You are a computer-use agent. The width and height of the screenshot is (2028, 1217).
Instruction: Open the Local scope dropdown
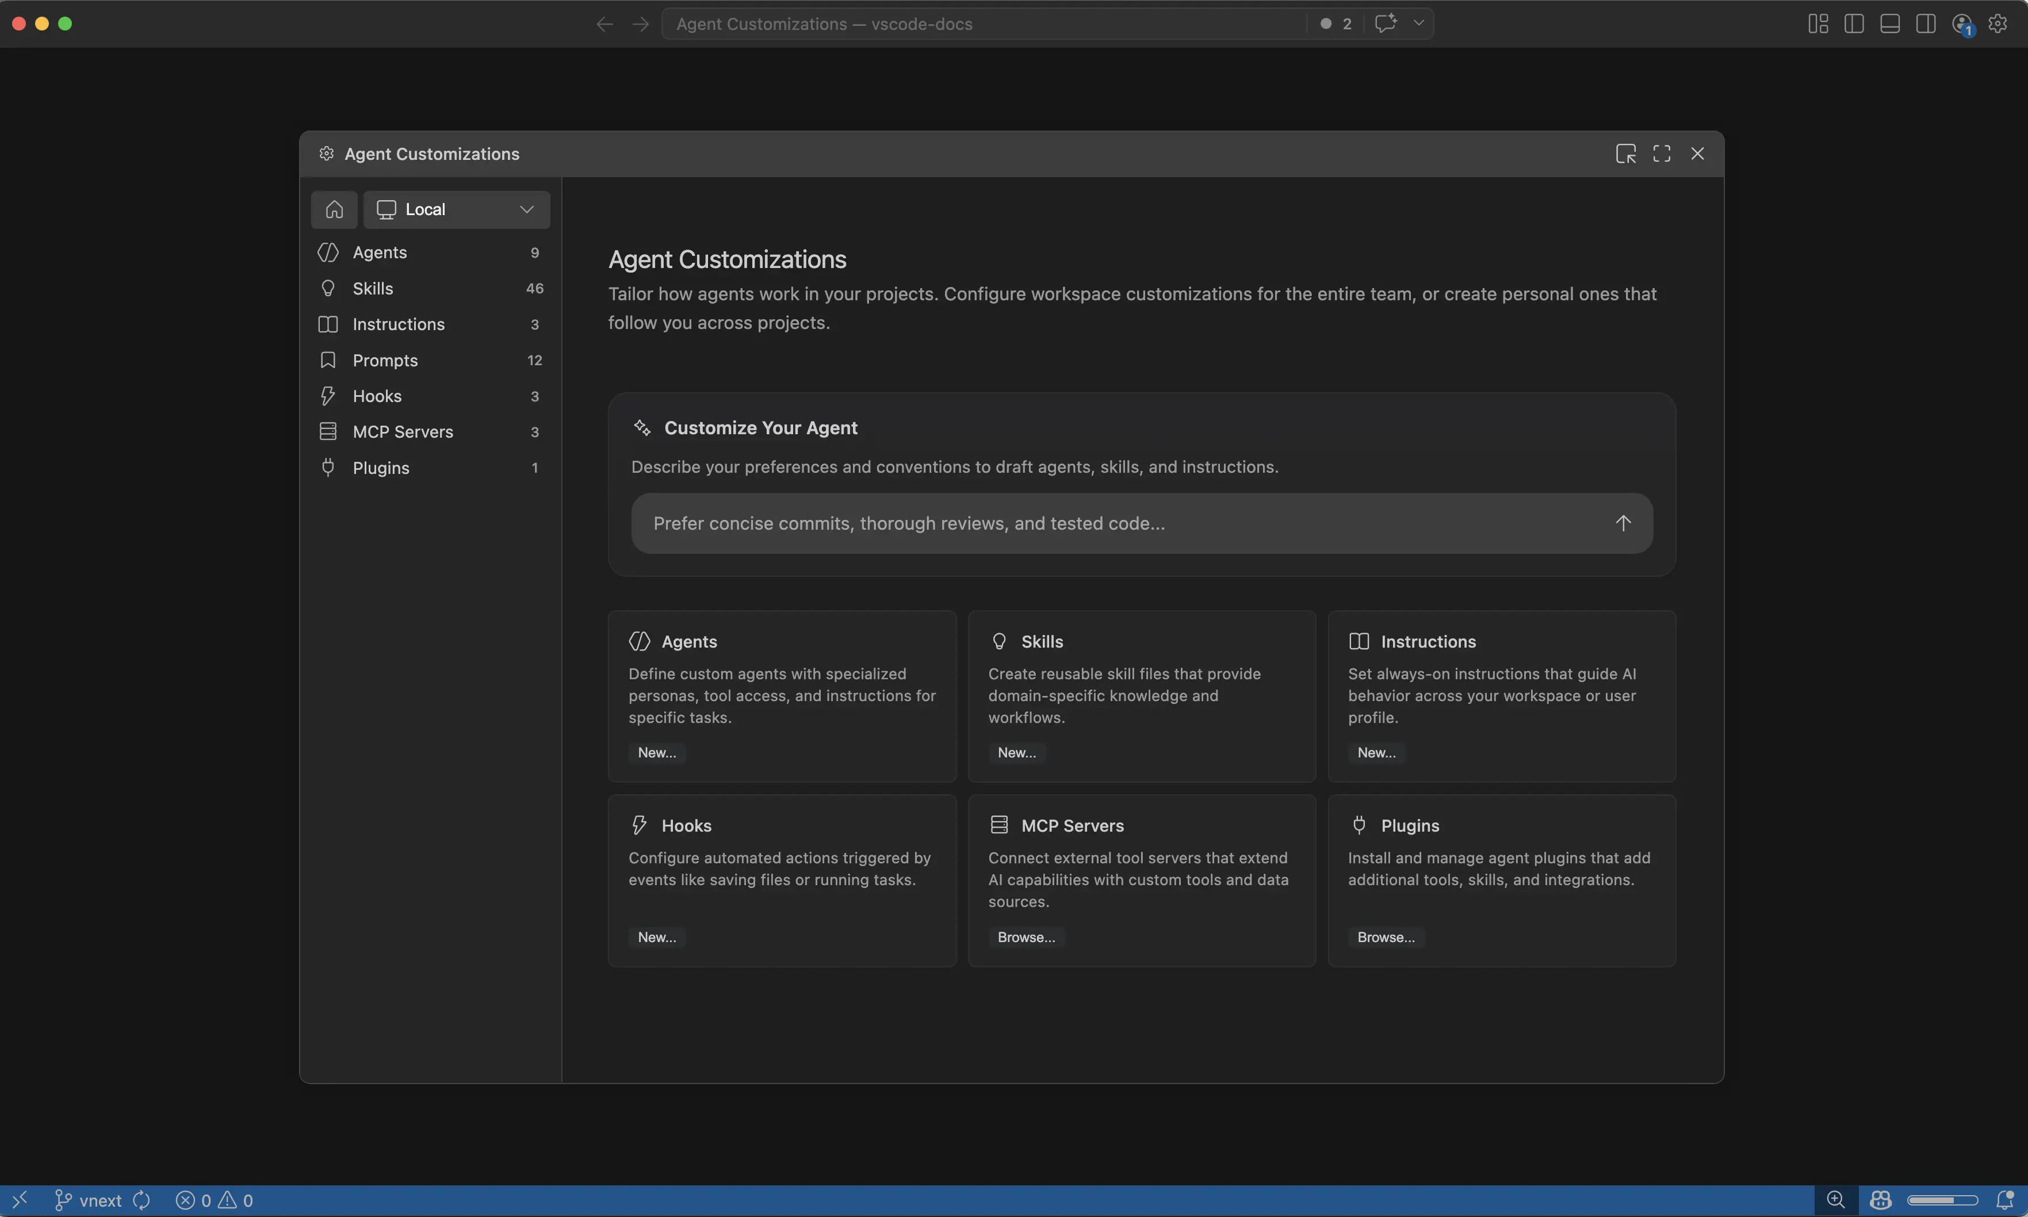(x=456, y=209)
